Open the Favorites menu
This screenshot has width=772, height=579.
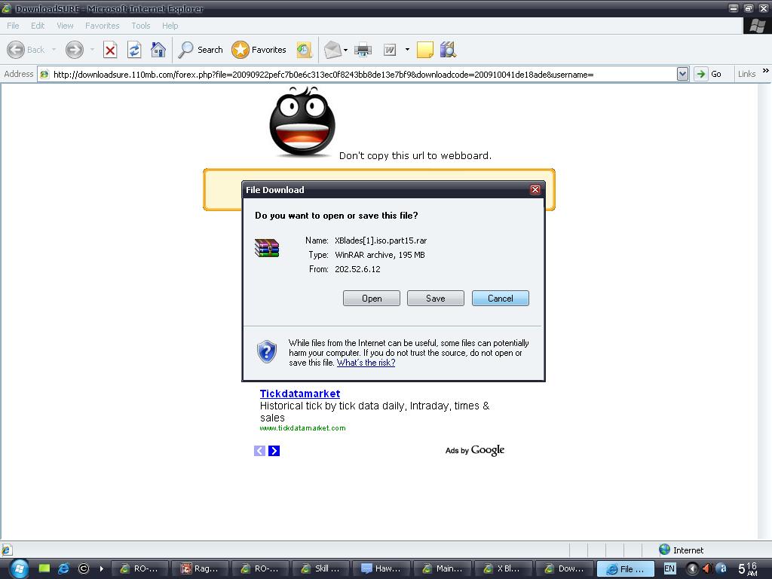pyautogui.click(x=103, y=26)
